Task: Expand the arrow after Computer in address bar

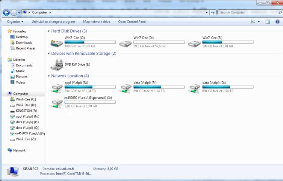Action: (50, 12)
